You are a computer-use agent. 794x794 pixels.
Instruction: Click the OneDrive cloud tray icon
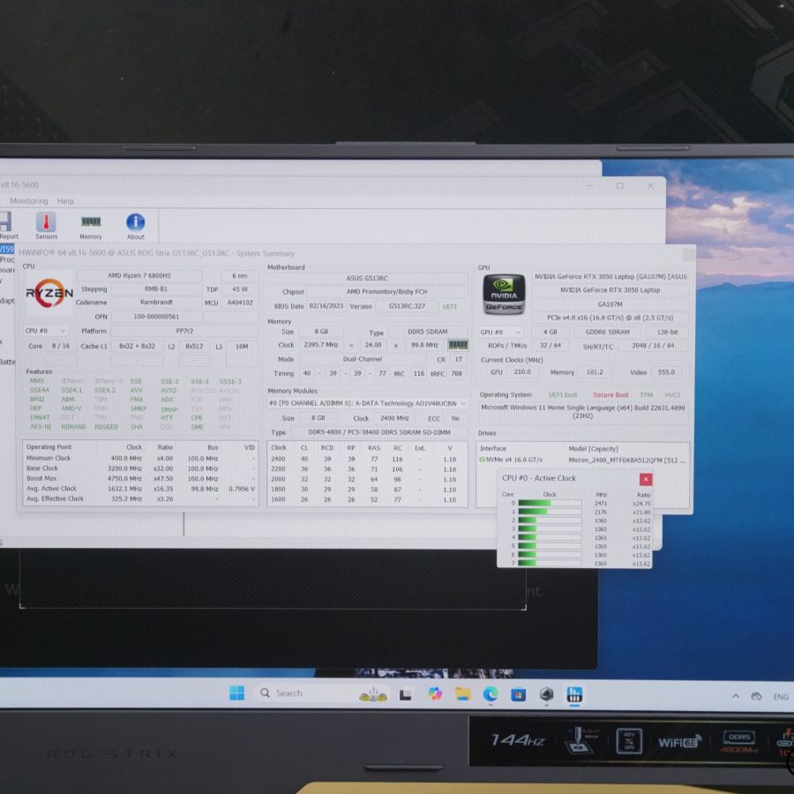757,696
